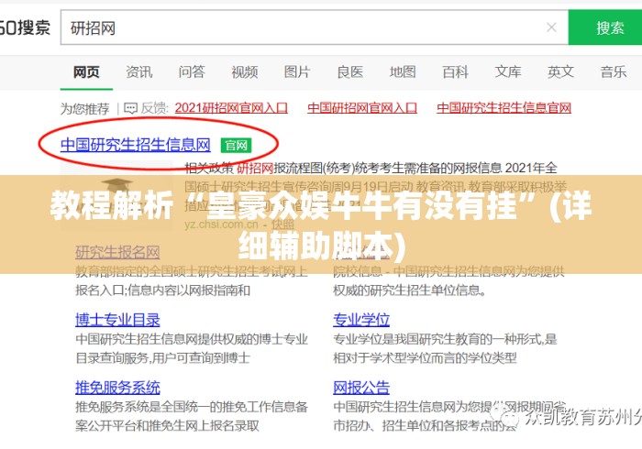Open the 中国研究生招生信息网 result title

coord(135,145)
